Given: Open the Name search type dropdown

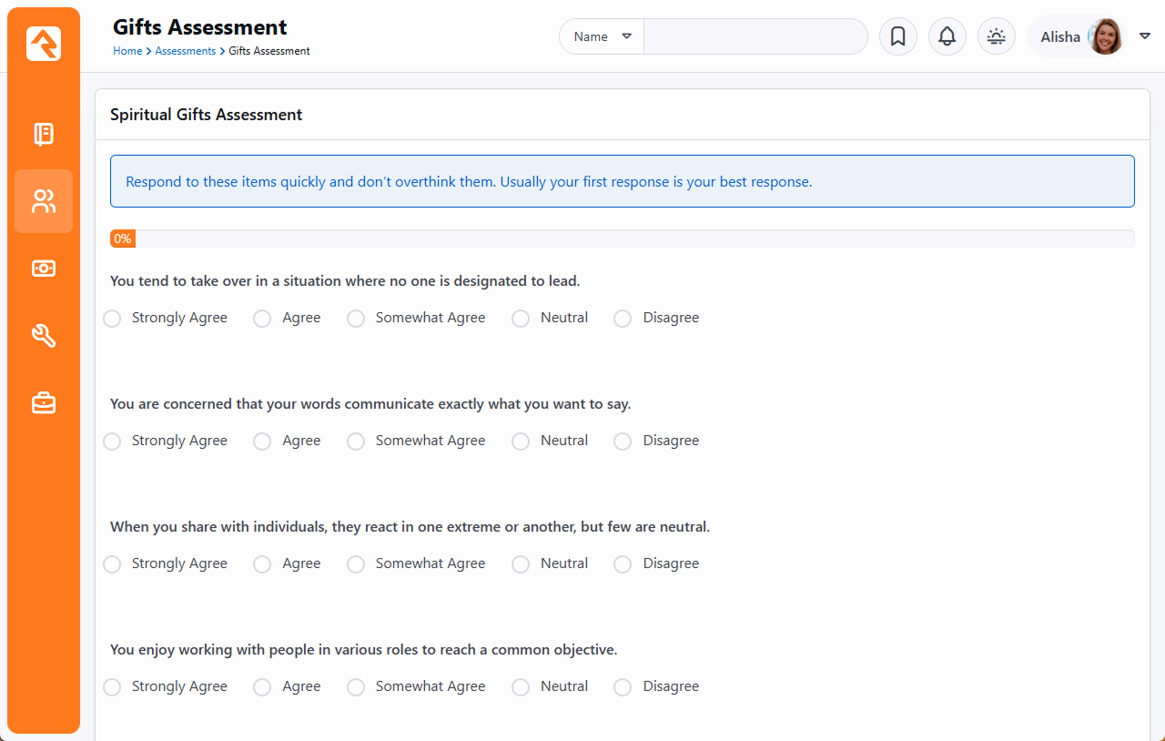Looking at the screenshot, I should pos(602,36).
